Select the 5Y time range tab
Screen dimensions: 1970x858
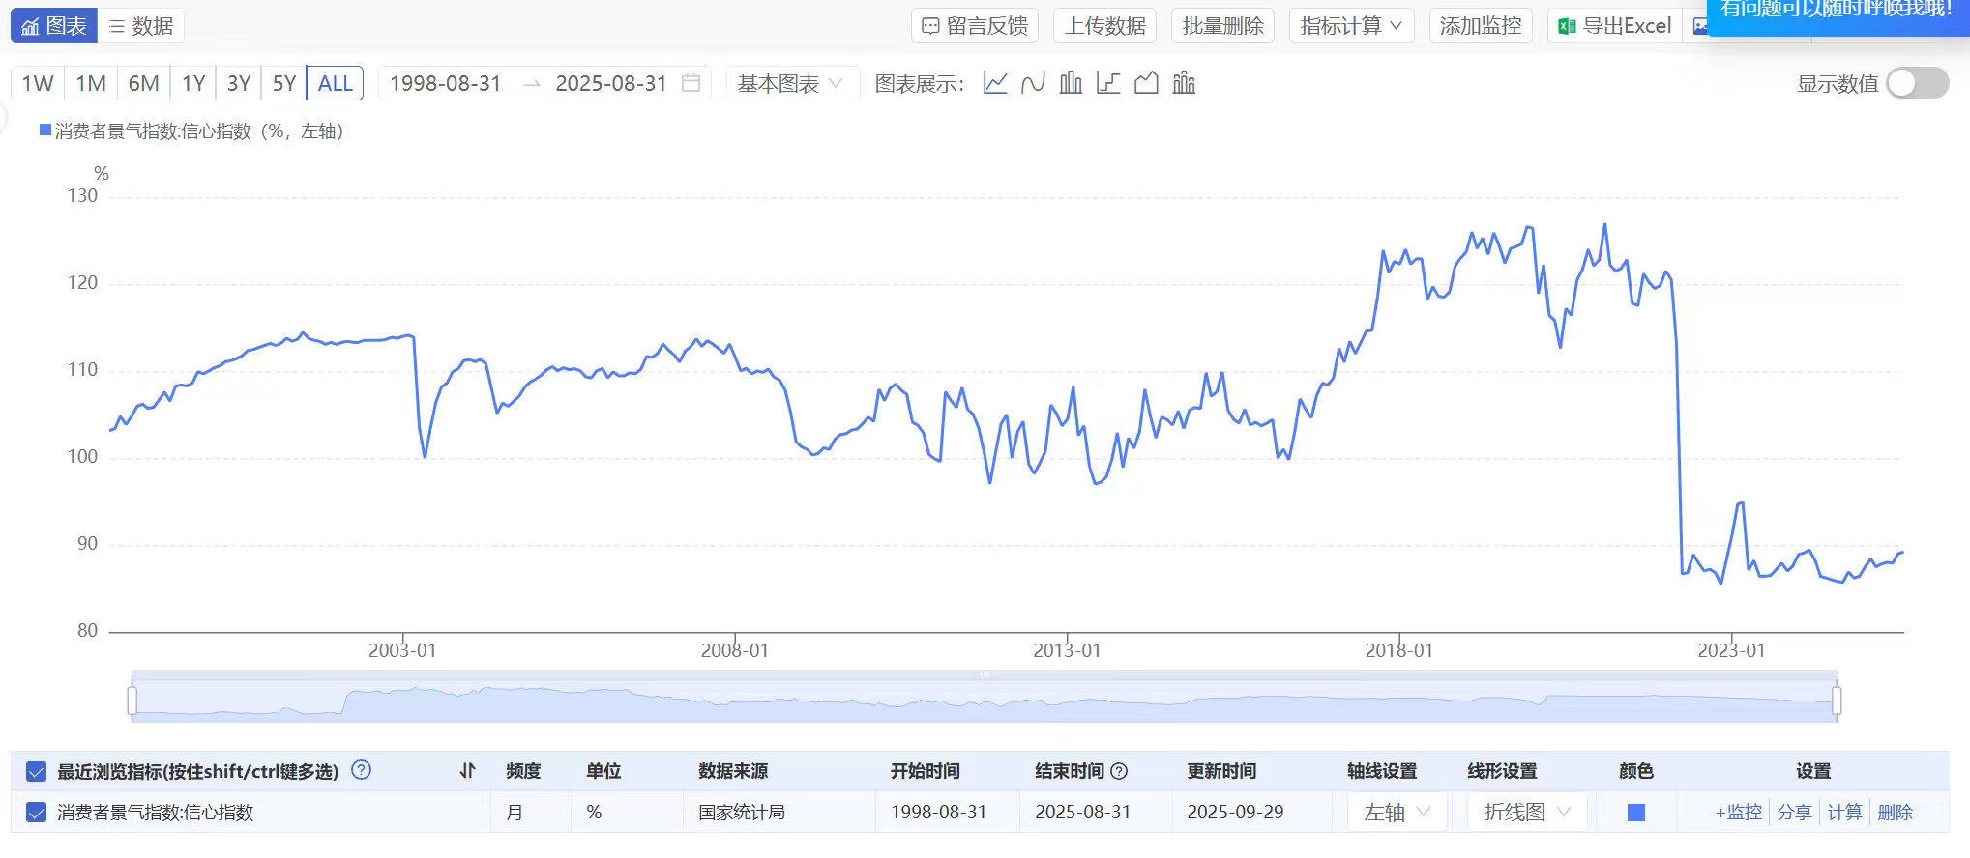283,83
